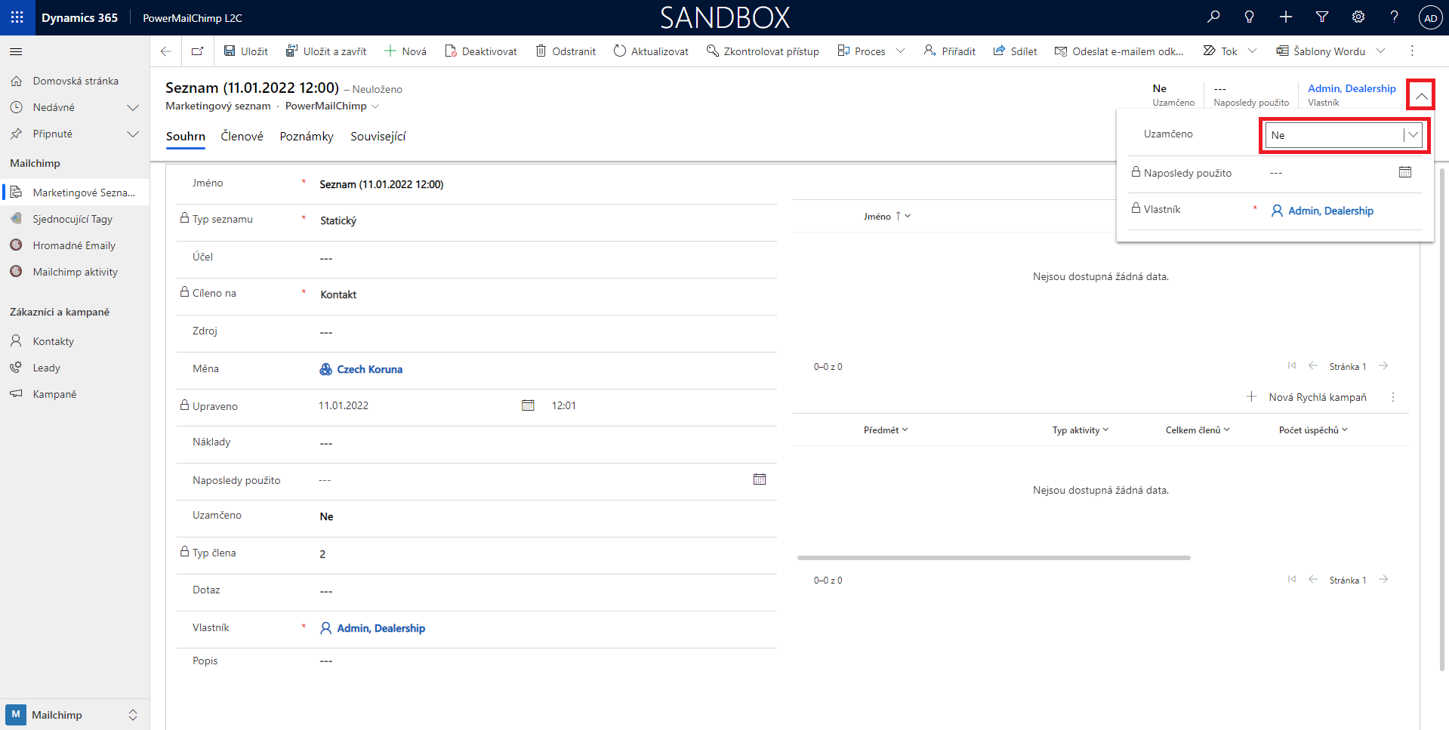
Task: Click the horizontal scrollbar under campaign grid
Action: [993, 558]
